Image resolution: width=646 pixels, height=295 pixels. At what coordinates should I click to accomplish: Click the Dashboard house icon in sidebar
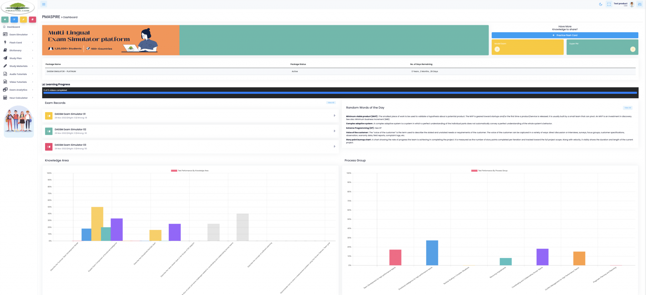point(4,27)
